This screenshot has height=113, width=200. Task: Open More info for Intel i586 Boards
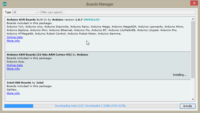pyautogui.click(x=13, y=93)
